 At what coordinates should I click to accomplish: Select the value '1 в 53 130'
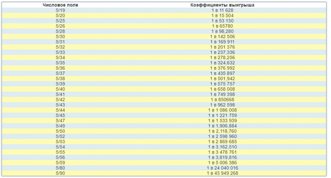(222, 21)
